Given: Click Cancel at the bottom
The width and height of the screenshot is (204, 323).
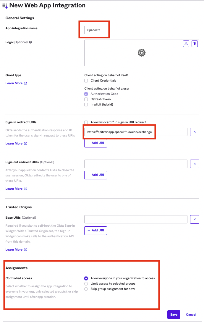Looking at the screenshot, I should tap(191, 314).
